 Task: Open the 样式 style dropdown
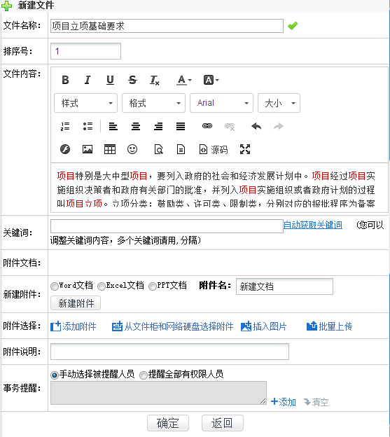pos(86,103)
